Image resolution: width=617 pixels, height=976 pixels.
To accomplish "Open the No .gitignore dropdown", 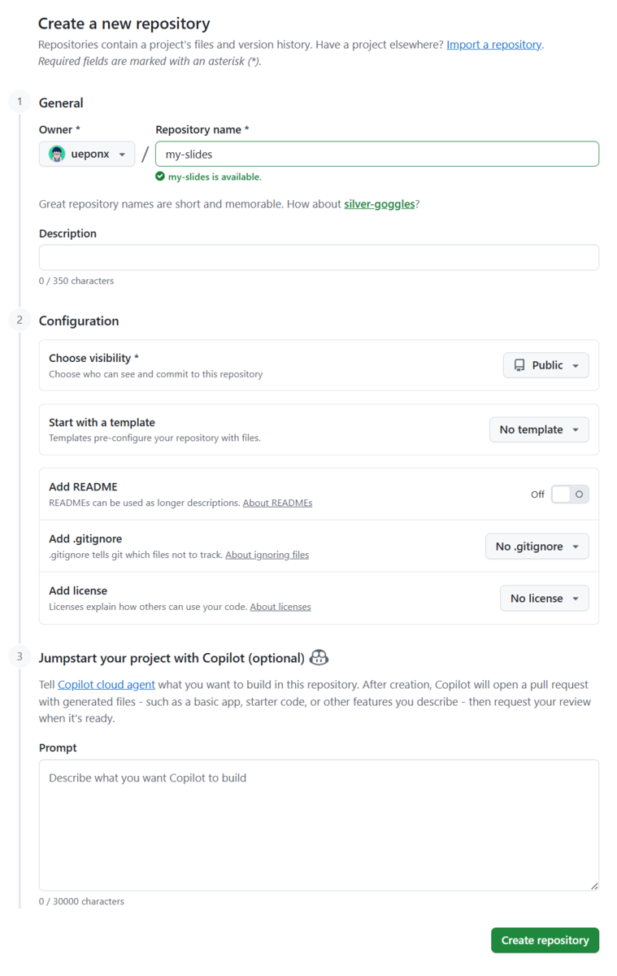I will [537, 547].
